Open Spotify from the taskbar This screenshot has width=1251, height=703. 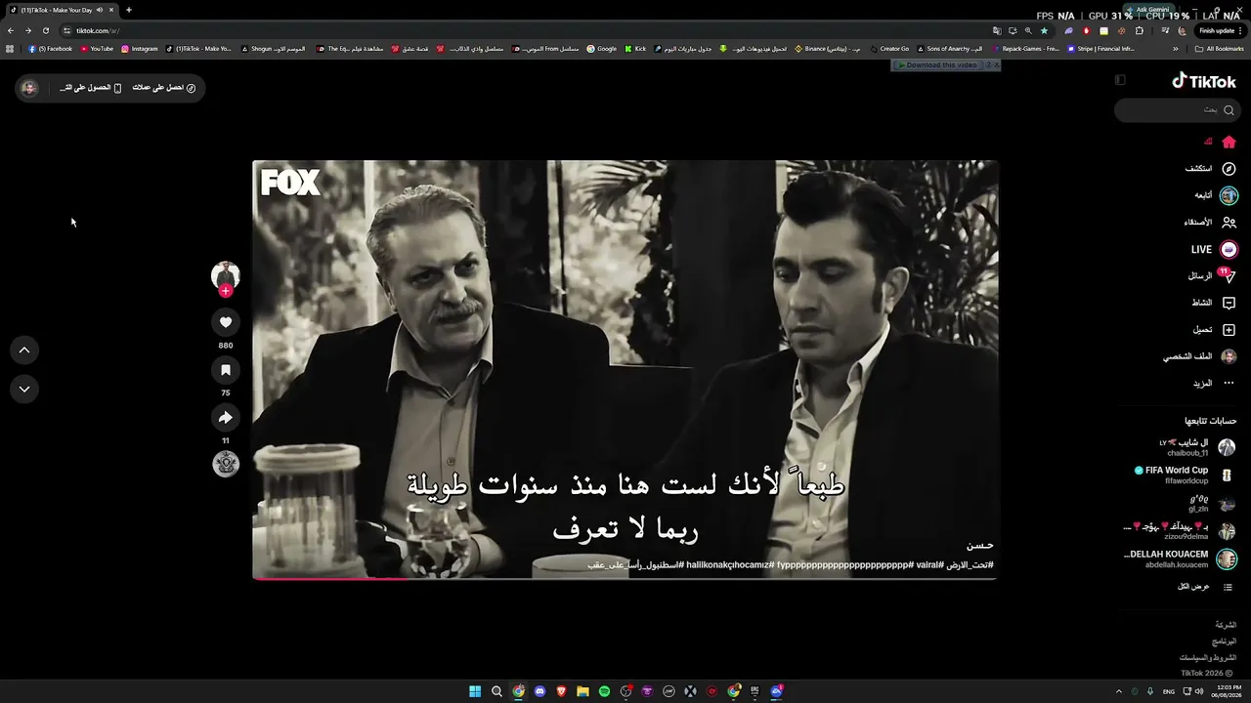604,691
